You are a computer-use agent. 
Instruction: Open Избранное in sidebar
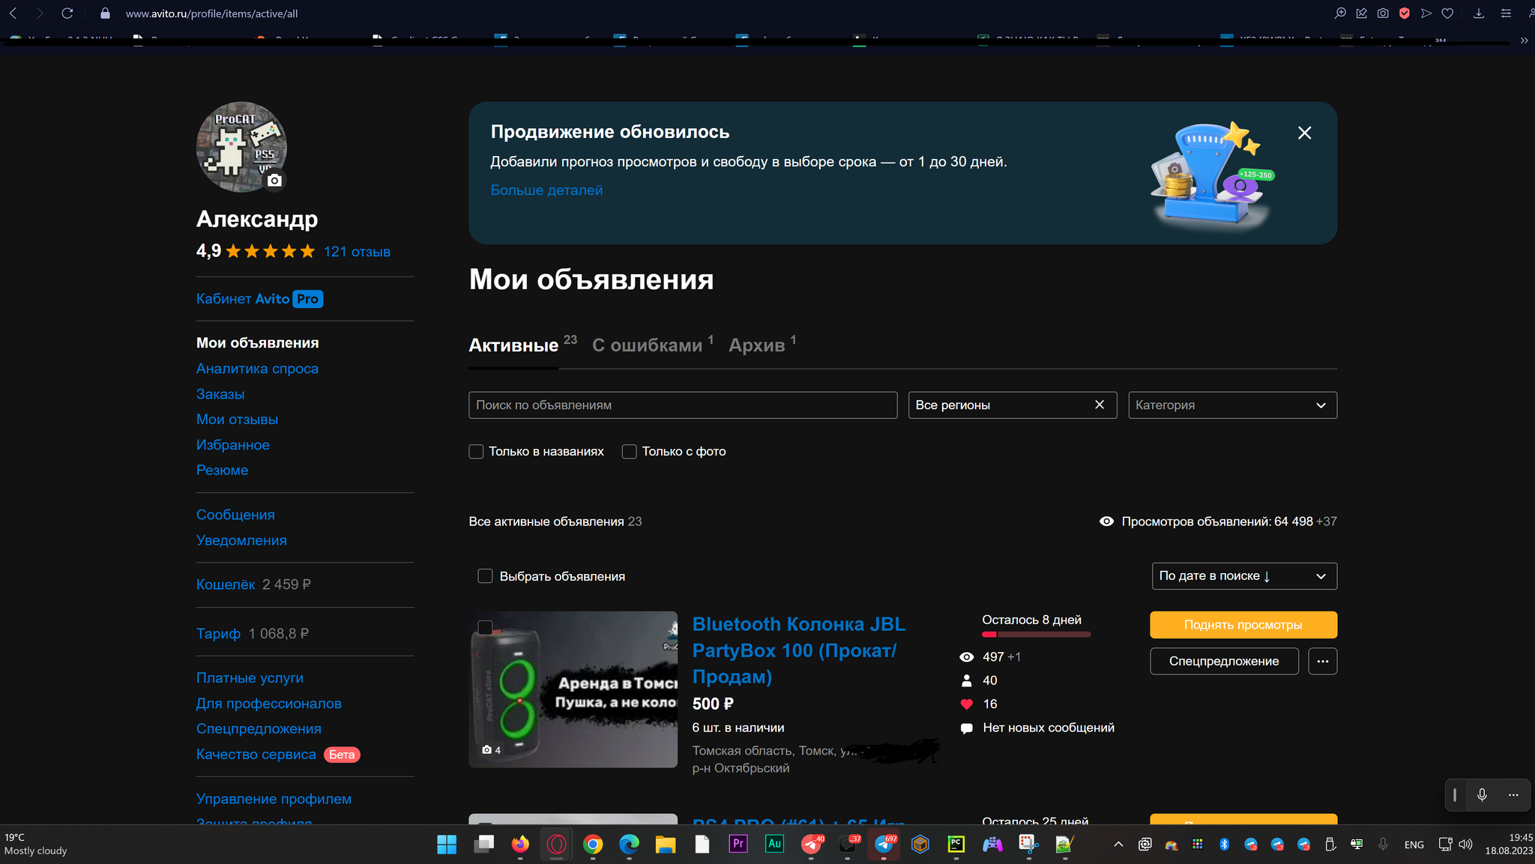tap(233, 445)
